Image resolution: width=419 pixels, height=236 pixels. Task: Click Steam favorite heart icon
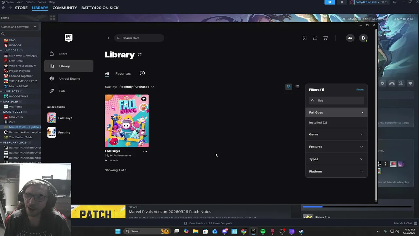[x=410, y=84]
